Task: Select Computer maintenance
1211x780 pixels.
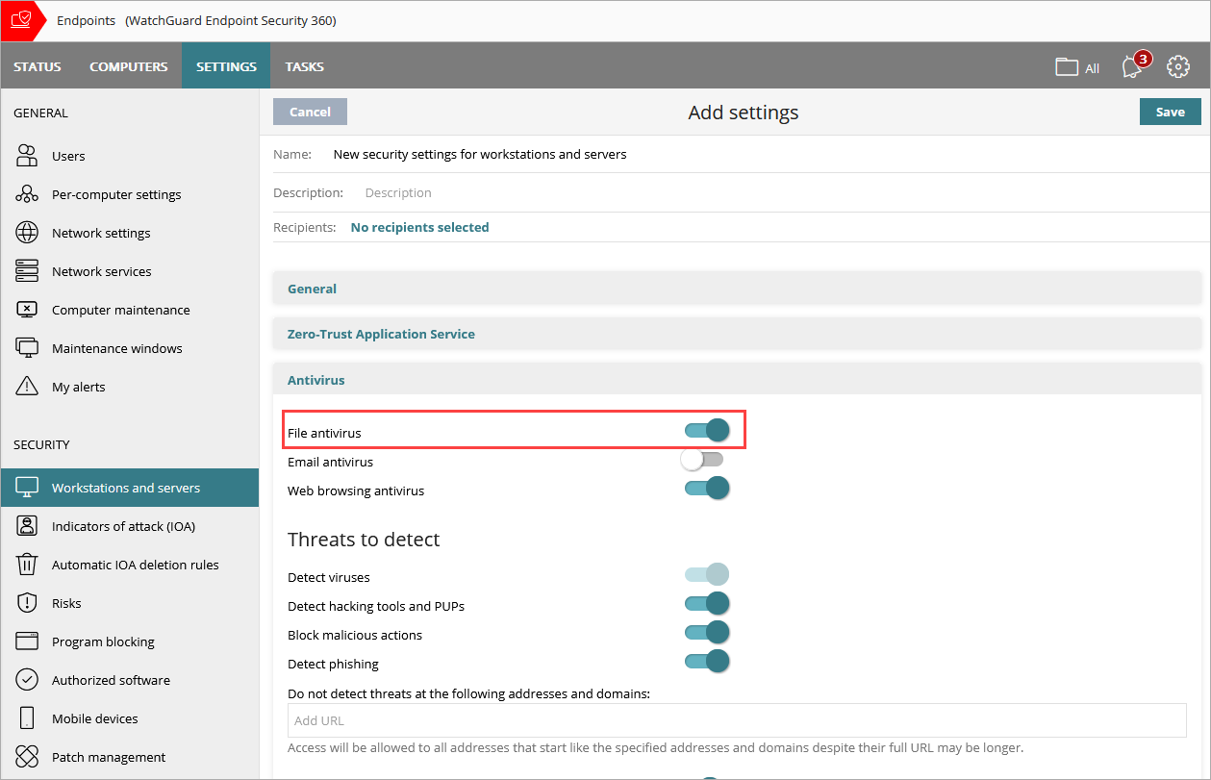Action: [x=26, y=309]
